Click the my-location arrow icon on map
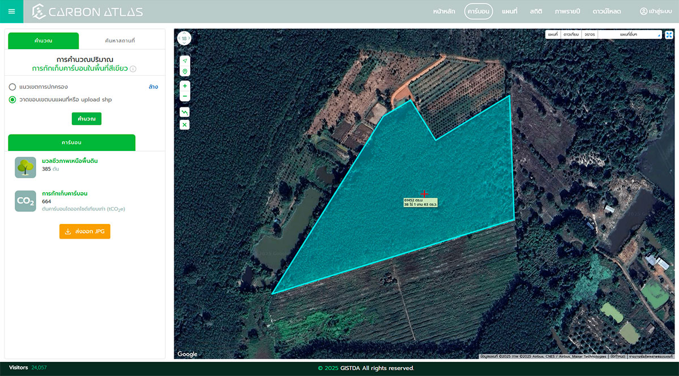Viewport: 679px width, 376px height. (184, 60)
